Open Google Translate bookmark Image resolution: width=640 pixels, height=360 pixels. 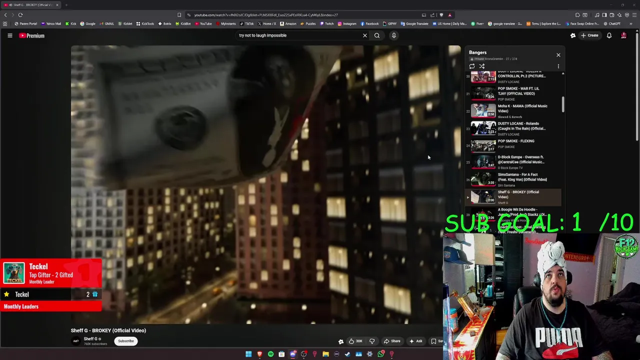pos(414,23)
